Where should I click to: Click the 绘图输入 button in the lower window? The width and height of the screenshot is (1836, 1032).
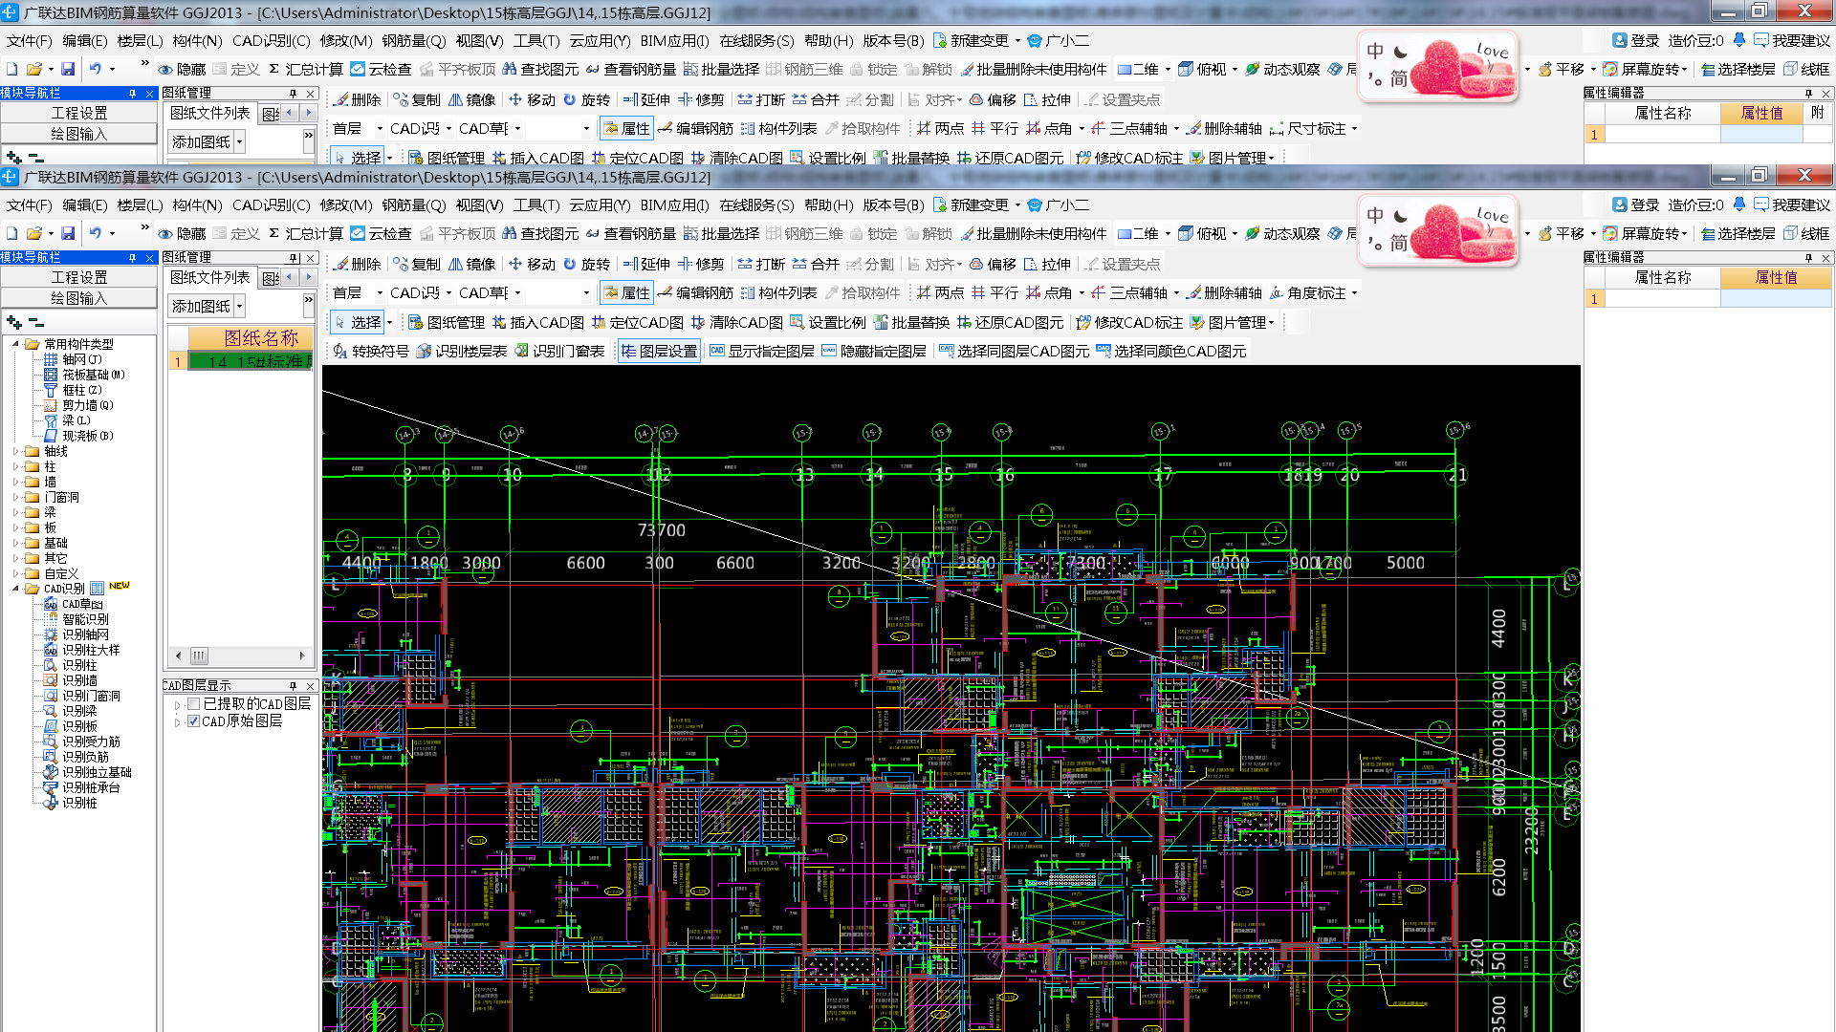(78, 298)
